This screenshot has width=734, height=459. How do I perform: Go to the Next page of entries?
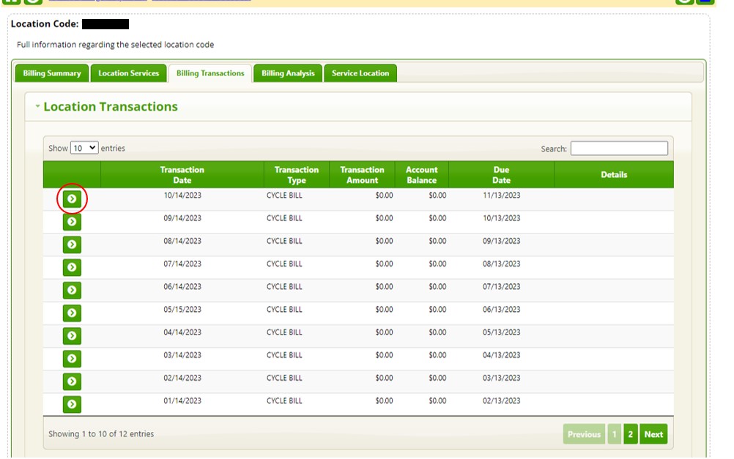click(653, 434)
